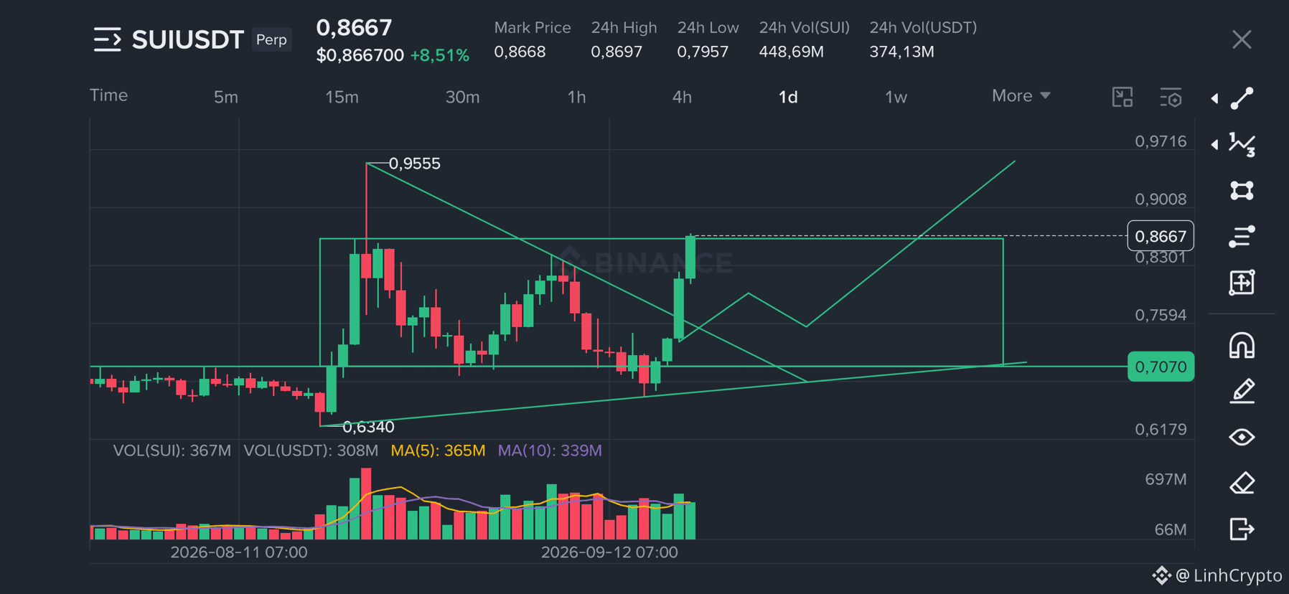Expand the More timeframes dropdown
1289x594 pixels.
1021,95
